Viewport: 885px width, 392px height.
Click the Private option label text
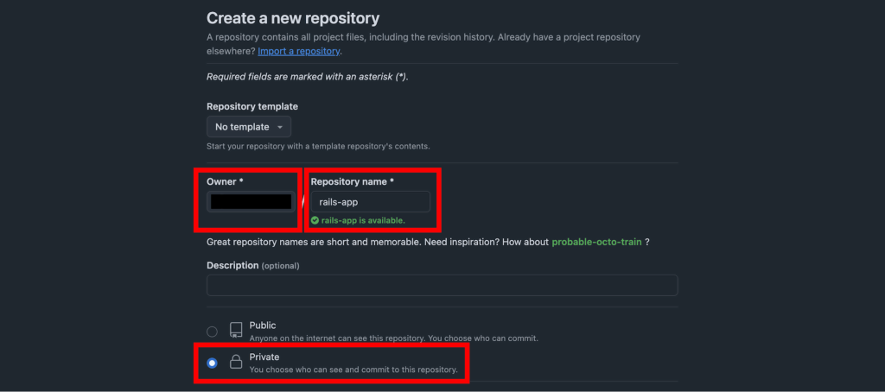click(x=264, y=357)
